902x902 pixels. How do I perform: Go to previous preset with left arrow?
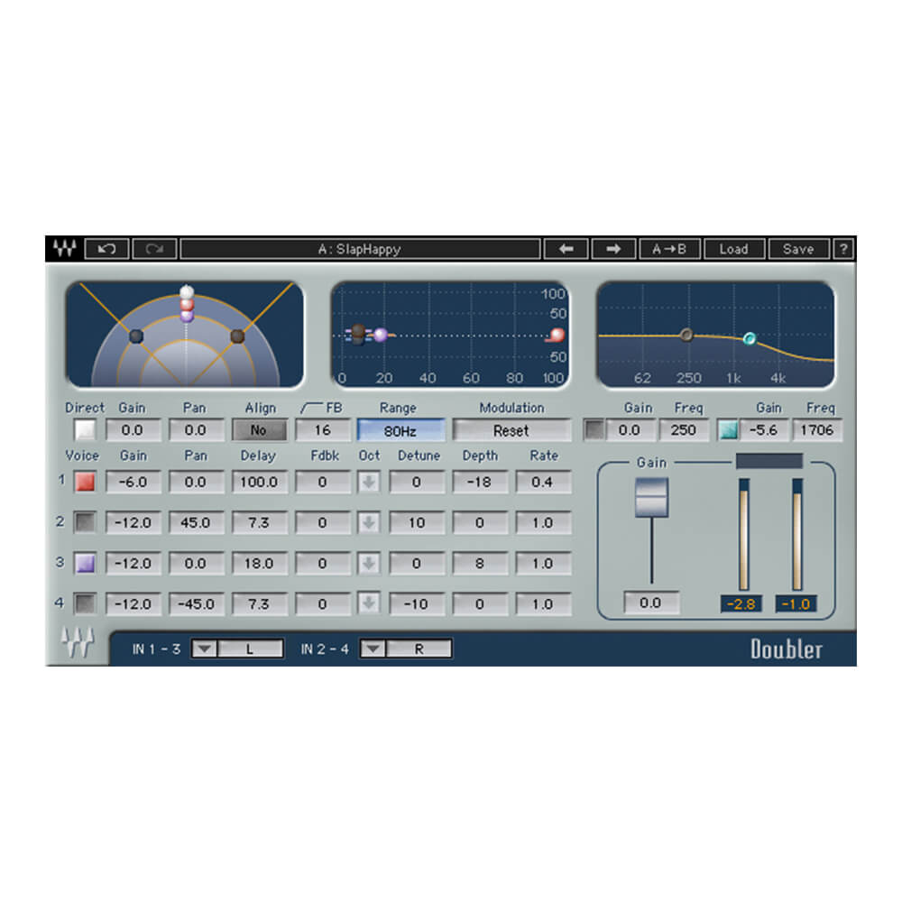pos(566,249)
